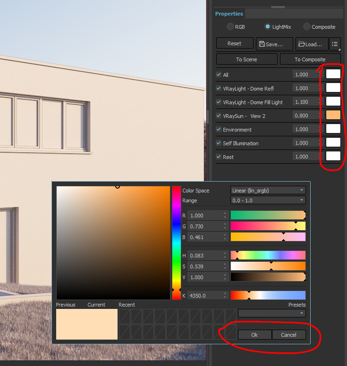Toggle the Self Illumination checkbox
Image resolution: width=347 pixels, height=366 pixels.
pos(219,143)
